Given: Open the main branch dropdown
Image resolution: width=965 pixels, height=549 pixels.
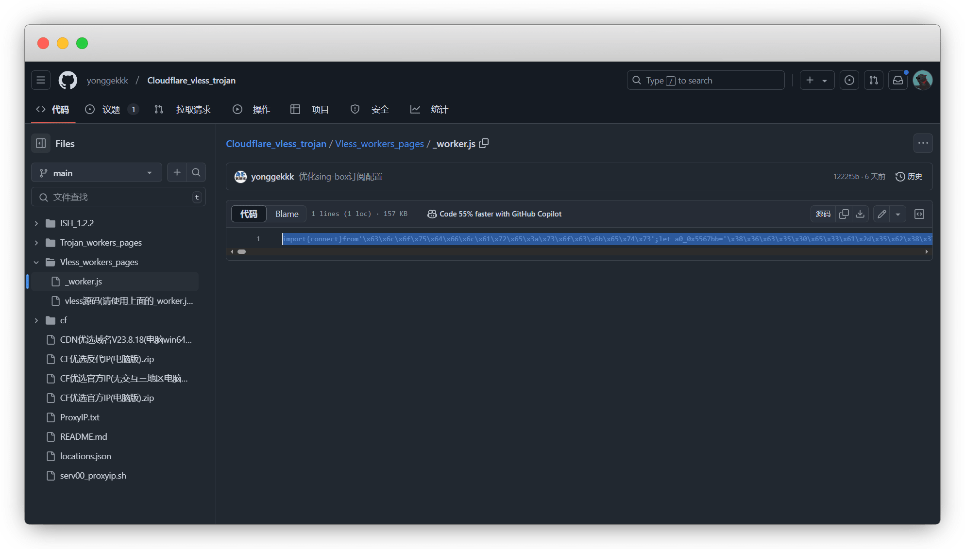Looking at the screenshot, I should click(x=96, y=173).
